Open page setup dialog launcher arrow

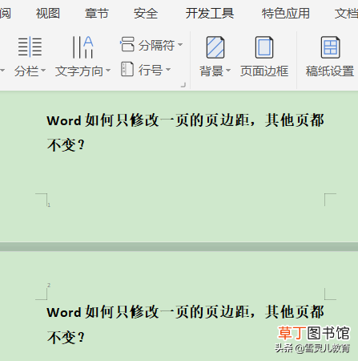[x=183, y=85]
